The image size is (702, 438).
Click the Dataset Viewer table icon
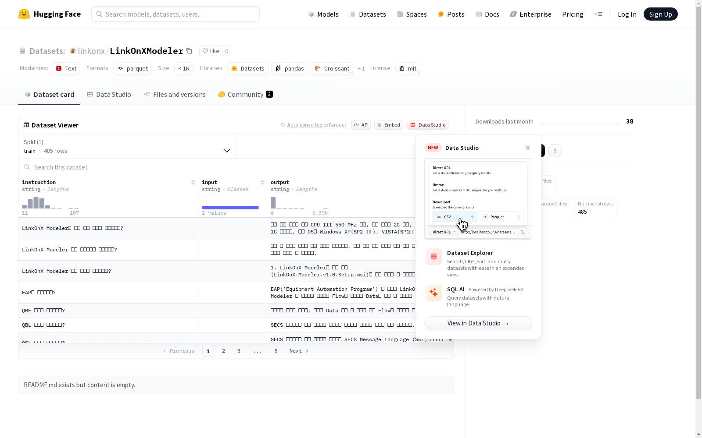pyautogui.click(x=26, y=125)
